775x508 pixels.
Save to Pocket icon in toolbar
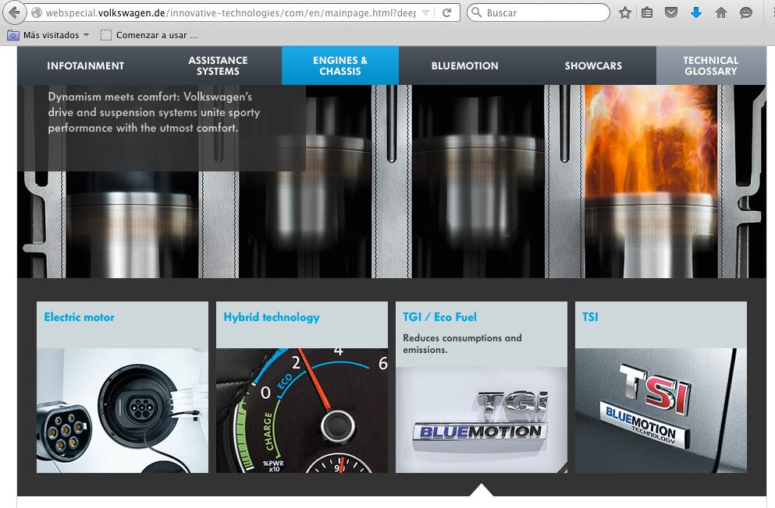click(670, 12)
